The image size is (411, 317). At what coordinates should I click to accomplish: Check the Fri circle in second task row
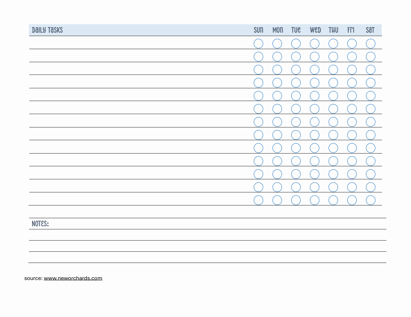pyautogui.click(x=352, y=57)
